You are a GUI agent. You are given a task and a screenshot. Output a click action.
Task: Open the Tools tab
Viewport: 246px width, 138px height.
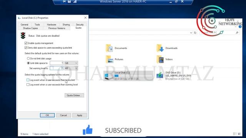37,25
